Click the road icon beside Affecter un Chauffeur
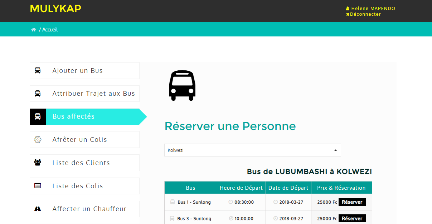 click(38, 209)
